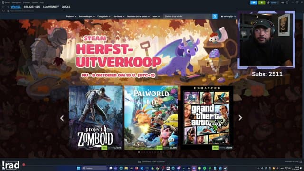Reload the store page with refresh icon

3,11
